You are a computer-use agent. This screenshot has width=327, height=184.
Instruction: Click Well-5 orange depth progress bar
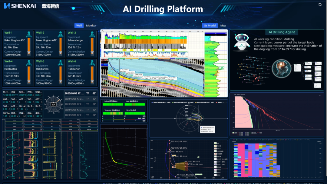61,75
